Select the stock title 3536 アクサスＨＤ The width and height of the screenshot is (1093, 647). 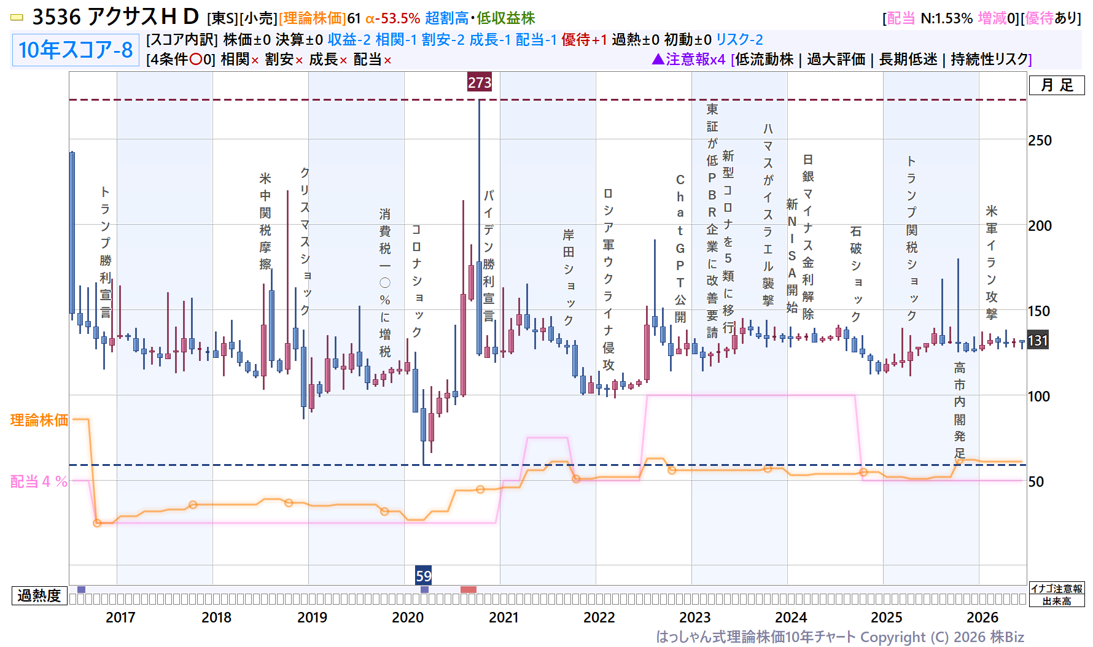(x=115, y=17)
